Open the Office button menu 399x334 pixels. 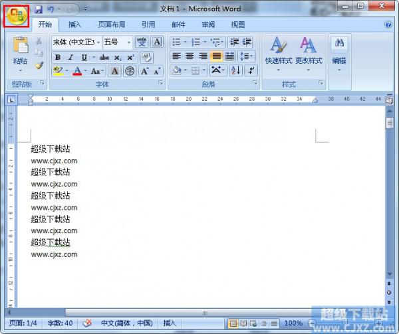(x=17, y=16)
